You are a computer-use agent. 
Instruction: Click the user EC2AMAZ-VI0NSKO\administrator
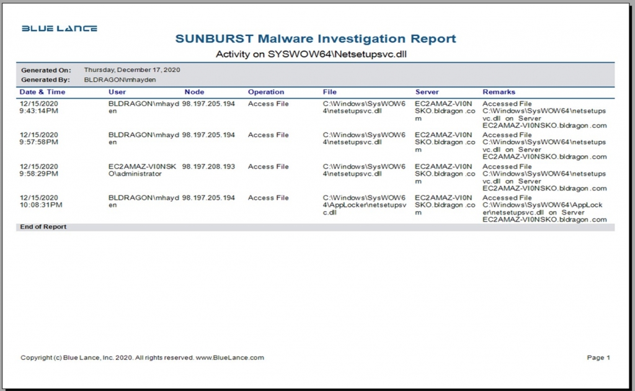pos(143,170)
